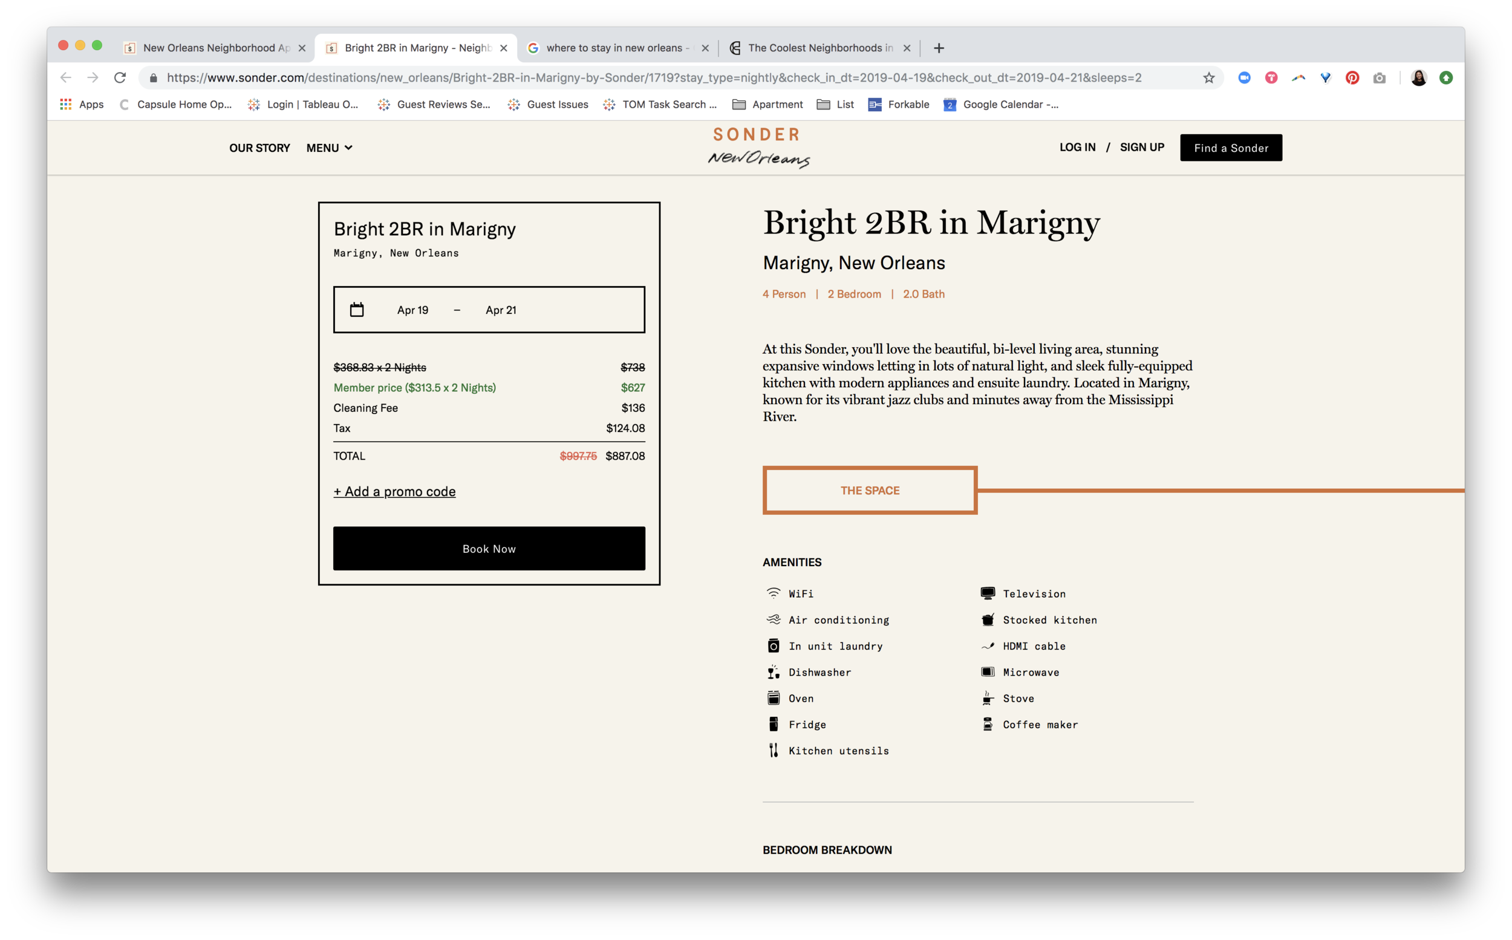Click the Coffee maker icon
This screenshot has width=1512, height=940.
coord(988,723)
